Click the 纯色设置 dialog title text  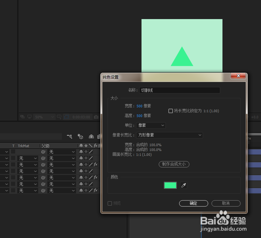(x=110, y=77)
